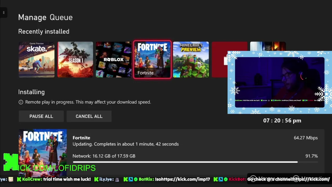Screen dimensions: 332x187
Task: Click the 'Remote play in progress' notice text
Action: coord(88,102)
